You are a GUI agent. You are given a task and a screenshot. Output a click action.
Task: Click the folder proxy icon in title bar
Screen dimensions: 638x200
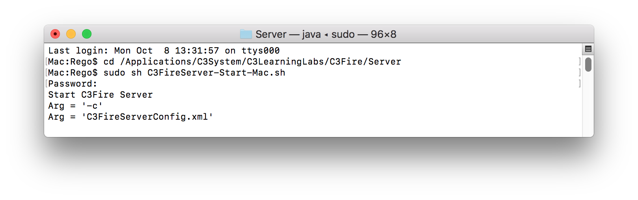(x=246, y=34)
